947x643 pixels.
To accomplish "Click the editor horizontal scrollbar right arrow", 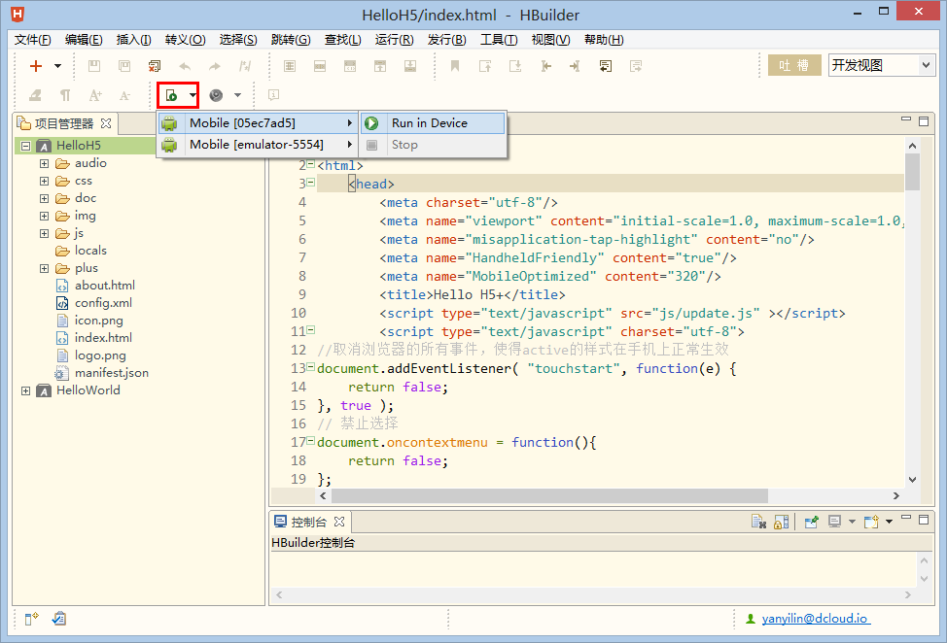I will pyautogui.click(x=896, y=495).
